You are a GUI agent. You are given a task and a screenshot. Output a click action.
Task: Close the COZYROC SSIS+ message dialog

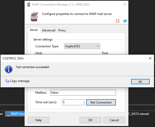click(x=150, y=58)
